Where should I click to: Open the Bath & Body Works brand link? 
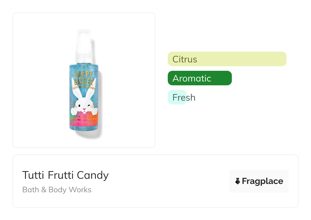click(57, 190)
